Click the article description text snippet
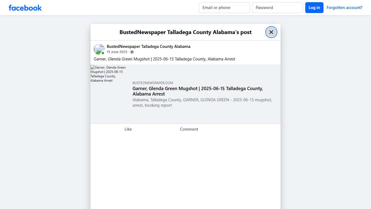This screenshot has width=371, height=209. 202,103
